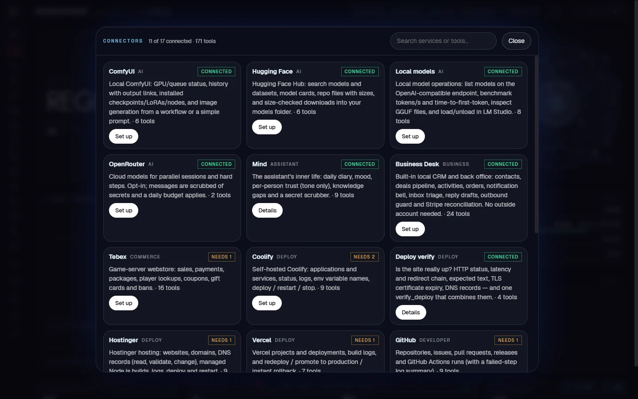Click the CONNECTORS heading label
The height and width of the screenshot is (399, 638).
tap(123, 41)
